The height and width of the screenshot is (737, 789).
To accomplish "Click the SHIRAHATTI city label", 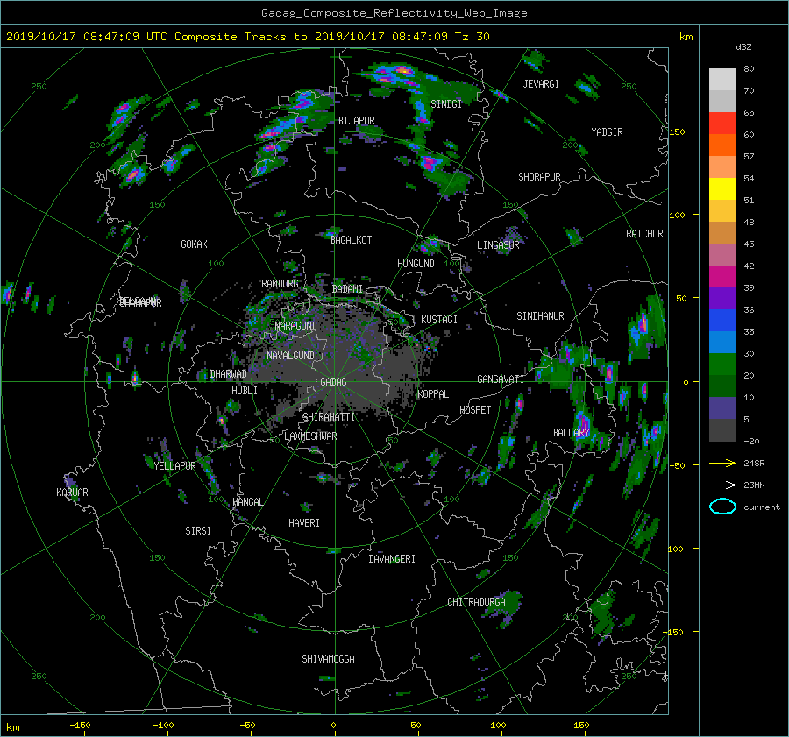I will click(x=329, y=417).
